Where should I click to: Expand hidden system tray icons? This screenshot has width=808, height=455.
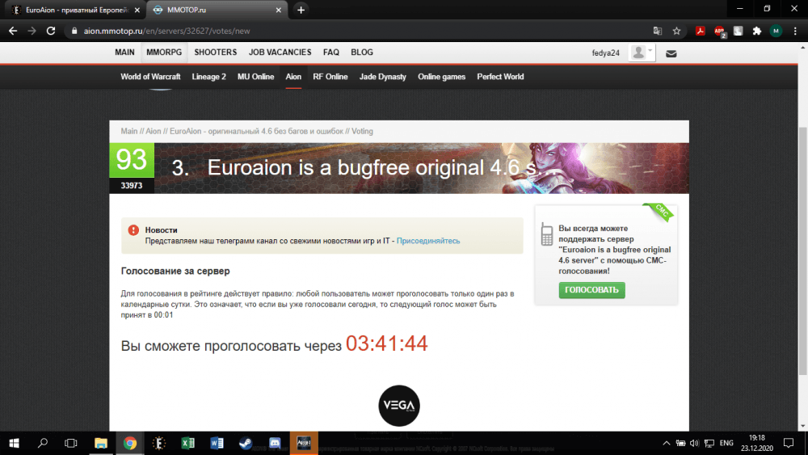[x=667, y=443]
